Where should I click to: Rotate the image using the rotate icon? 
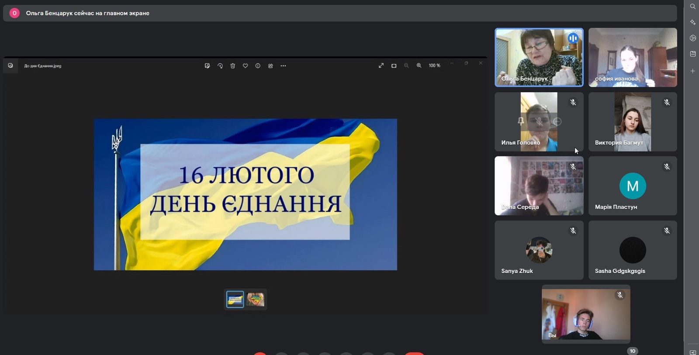(x=220, y=66)
